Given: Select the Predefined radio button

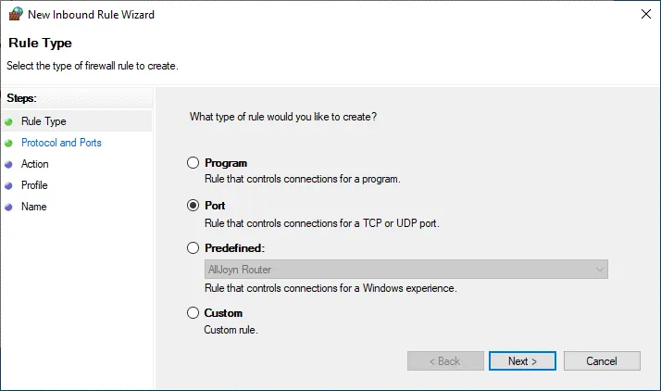Looking at the screenshot, I should (x=193, y=248).
